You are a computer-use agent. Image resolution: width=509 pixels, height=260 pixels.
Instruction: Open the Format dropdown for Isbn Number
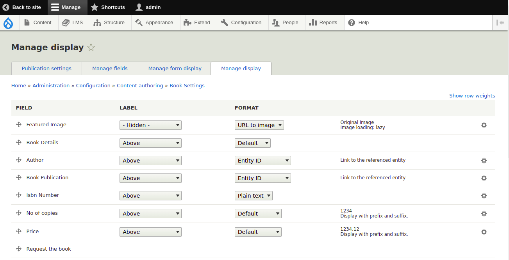coord(254,196)
